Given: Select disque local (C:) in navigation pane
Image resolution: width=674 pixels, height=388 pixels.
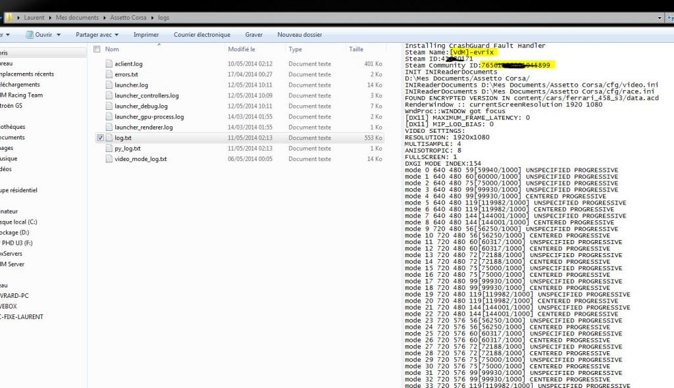Looking at the screenshot, I should [x=18, y=222].
